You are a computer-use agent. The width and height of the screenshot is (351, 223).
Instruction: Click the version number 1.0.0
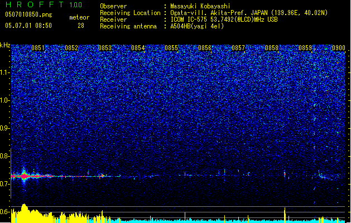(76, 5)
